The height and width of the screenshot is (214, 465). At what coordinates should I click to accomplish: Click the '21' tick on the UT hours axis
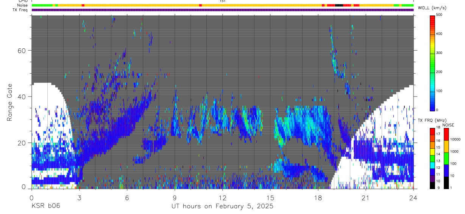click(x=366, y=197)
